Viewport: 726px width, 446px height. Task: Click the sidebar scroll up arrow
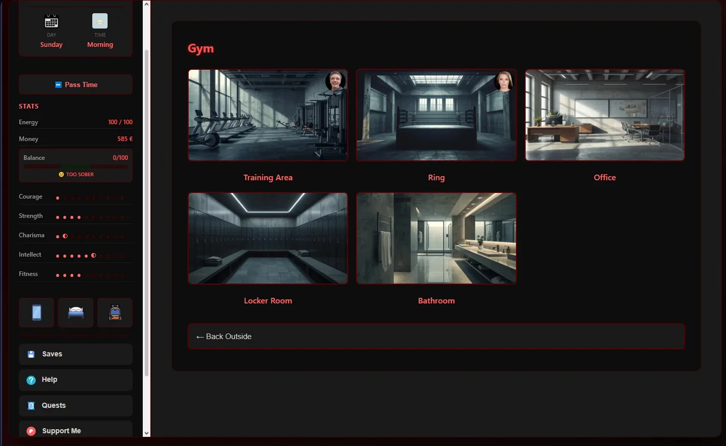point(147,4)
